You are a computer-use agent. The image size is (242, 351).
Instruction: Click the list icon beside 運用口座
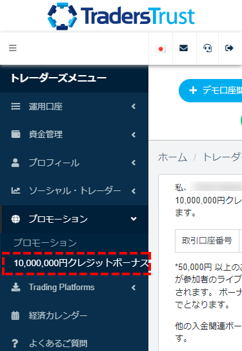pyautogui.click(x=16, y=106)
